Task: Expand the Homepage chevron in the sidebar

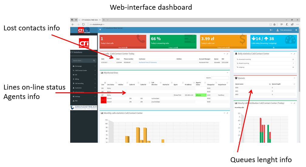Action: (x=95, y=66)
